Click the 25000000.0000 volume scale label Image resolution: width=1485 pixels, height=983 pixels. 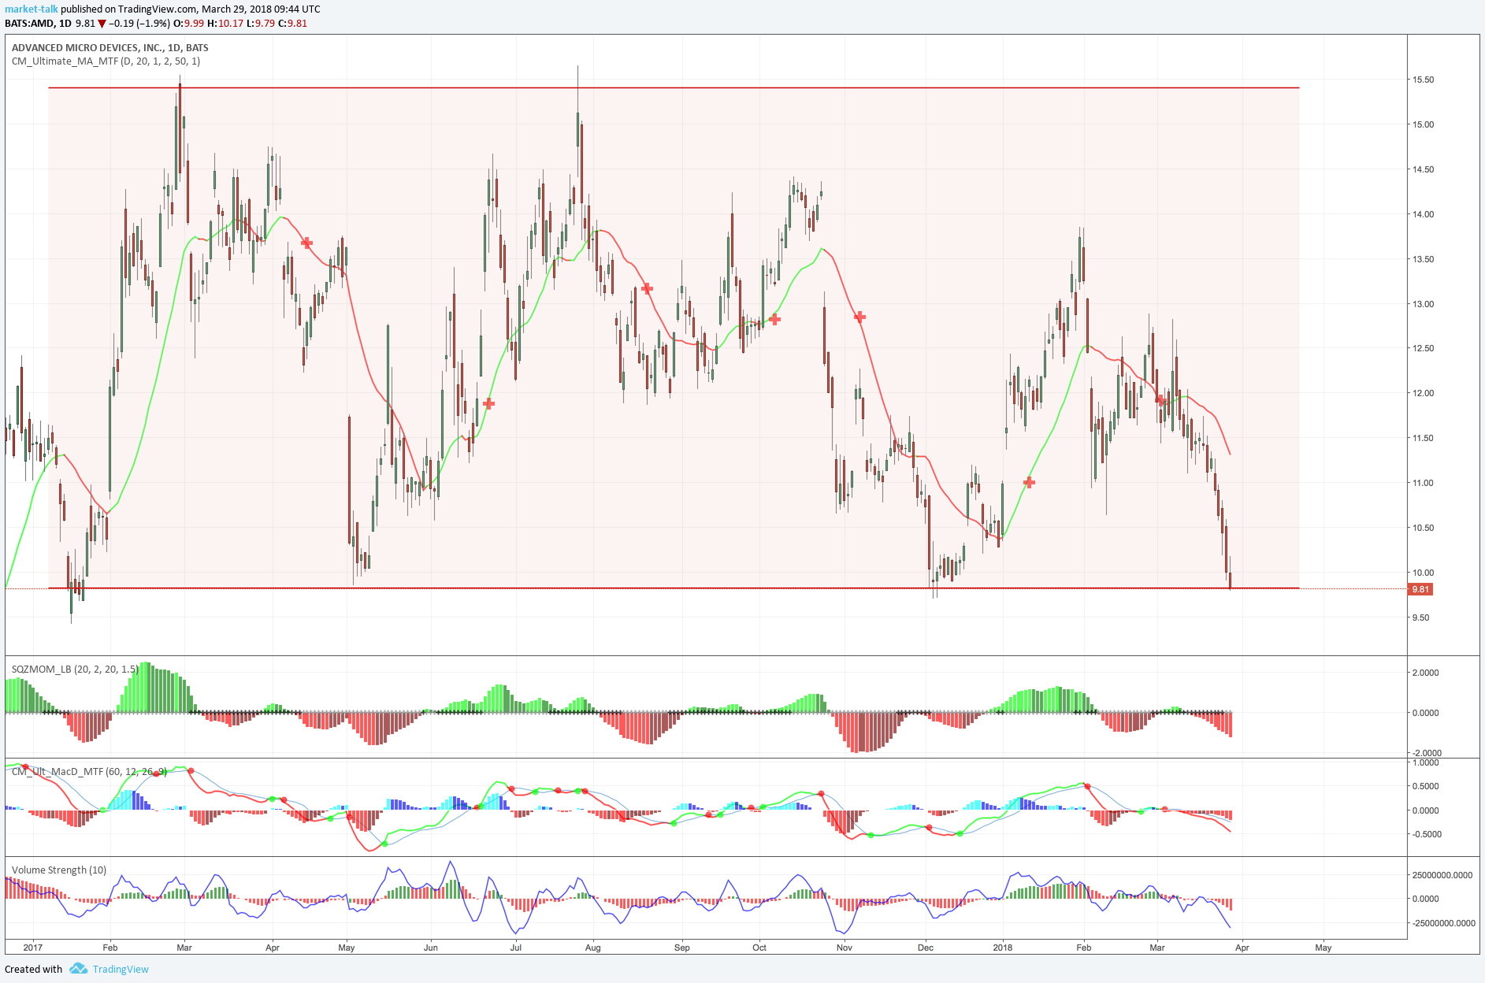pyautogui.click(x=1442, y=875)
